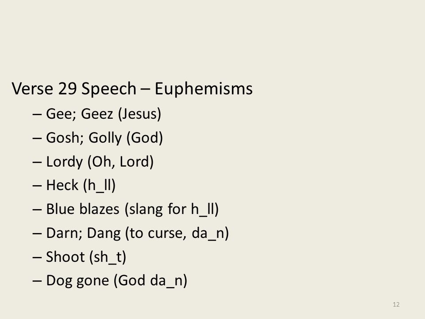Click the dash before 'Heck'
The image size is (425, 319).
(37, 186)
